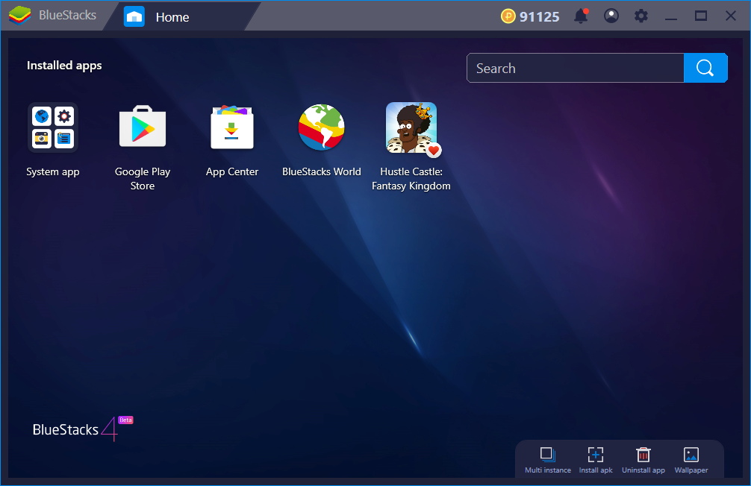751x486 pixels.
Task: Open the Multi instance manager
Action: click(x=548, y=460)
